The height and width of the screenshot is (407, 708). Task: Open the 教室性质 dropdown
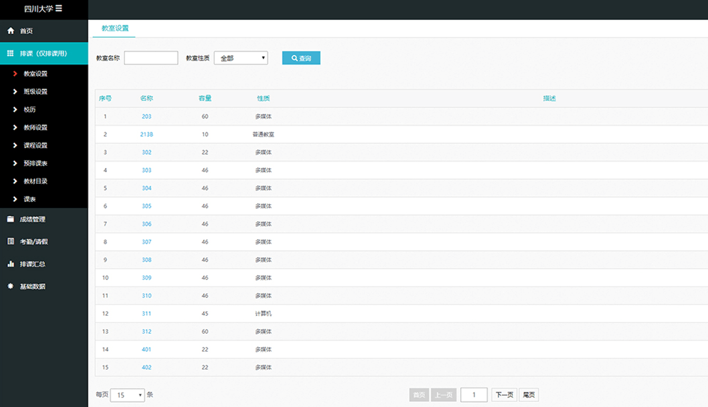tap(241, 58)
